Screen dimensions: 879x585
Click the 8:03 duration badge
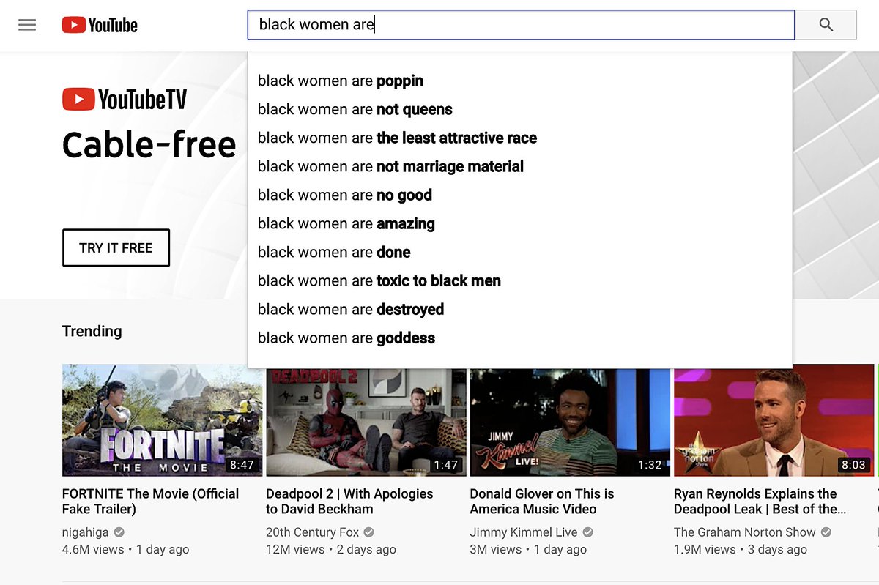click(x=853, y=464)
